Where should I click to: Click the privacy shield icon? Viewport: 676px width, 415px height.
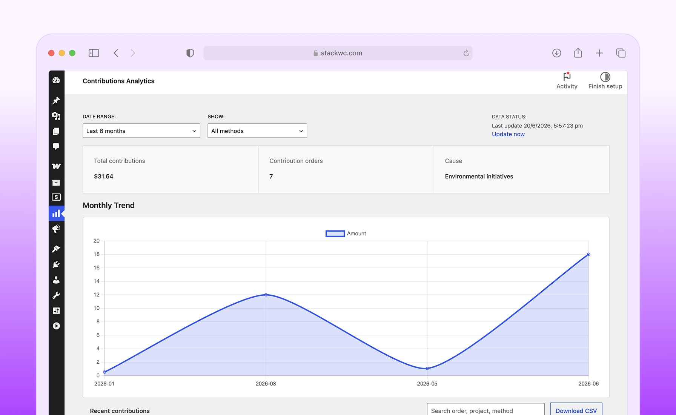pos(190,53)
